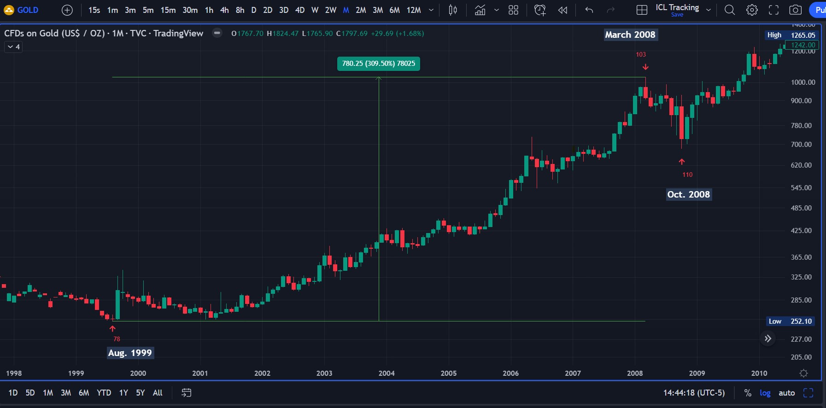Screen dimensions: 826x408
Task: Switch to the W weekly timeframe
Action: [315, 10]
